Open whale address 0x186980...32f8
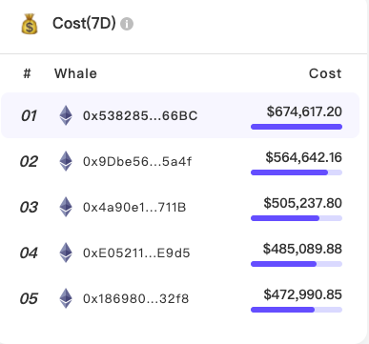 (x=135, y=299)
